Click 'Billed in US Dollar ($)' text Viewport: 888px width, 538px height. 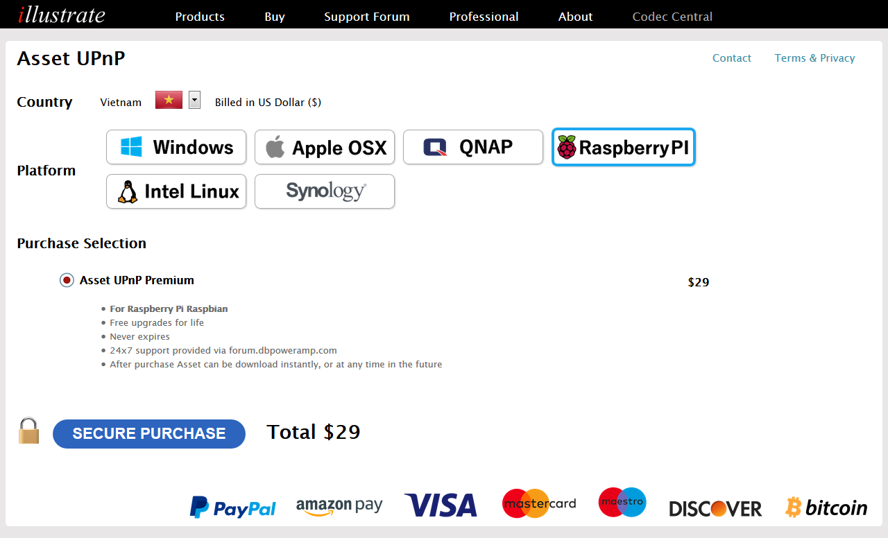coord(268,103)
